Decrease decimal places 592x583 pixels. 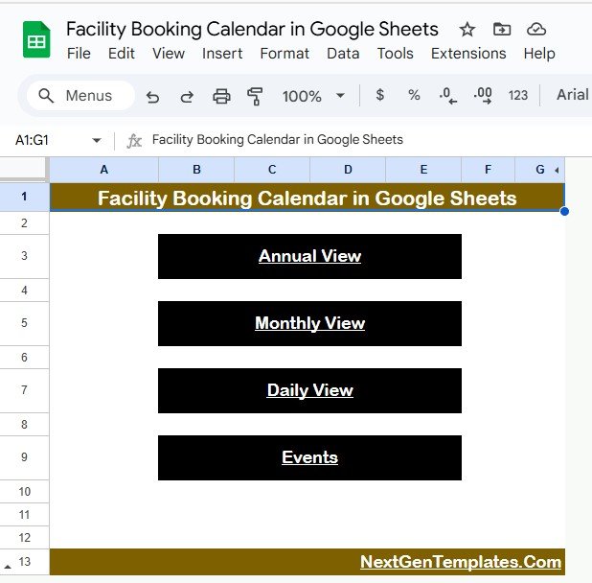coord(447,95)
